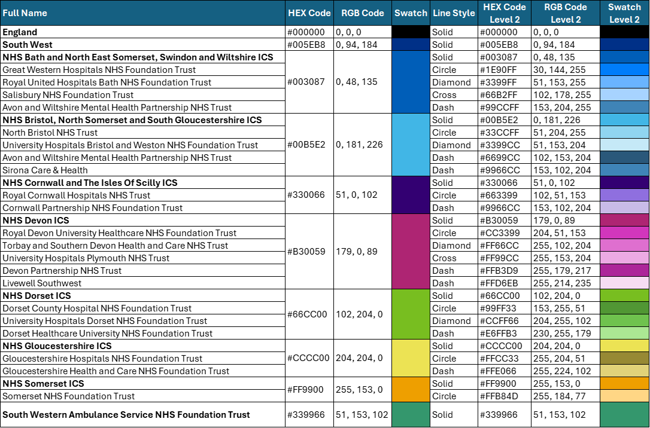Click the Diamond line style for Torbay row
Image resolution: width=650 pixels, height=428 pixels.
[x=454, y=246]
